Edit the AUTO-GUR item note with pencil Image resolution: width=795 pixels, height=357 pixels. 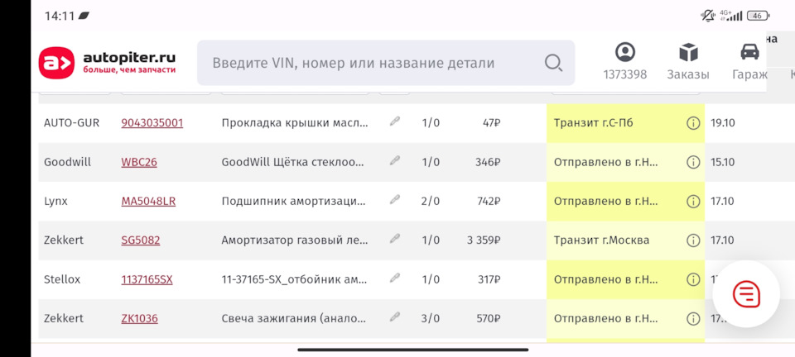point(395,122)
